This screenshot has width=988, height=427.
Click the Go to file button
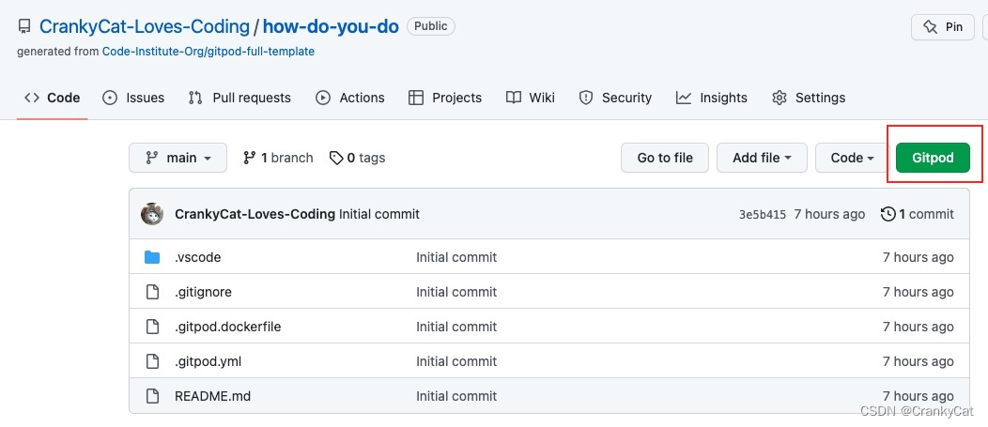point(665,158)
